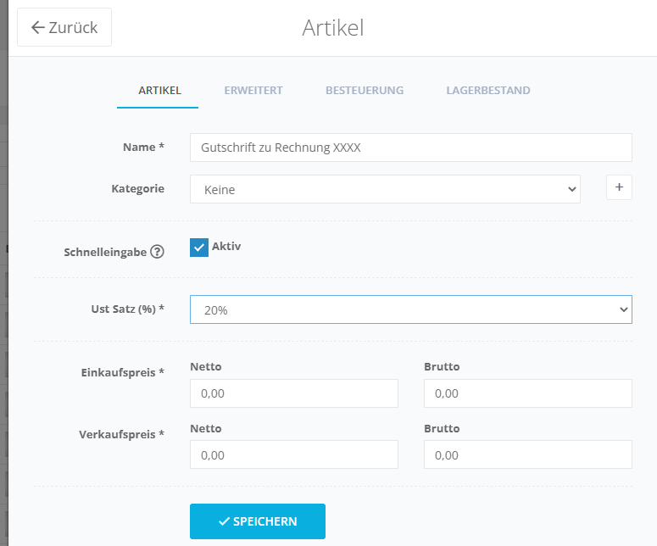Switch to the Erweitert tab
Image resolution: width=657 pixels, height=546 pixels.
tap(253, 91)
